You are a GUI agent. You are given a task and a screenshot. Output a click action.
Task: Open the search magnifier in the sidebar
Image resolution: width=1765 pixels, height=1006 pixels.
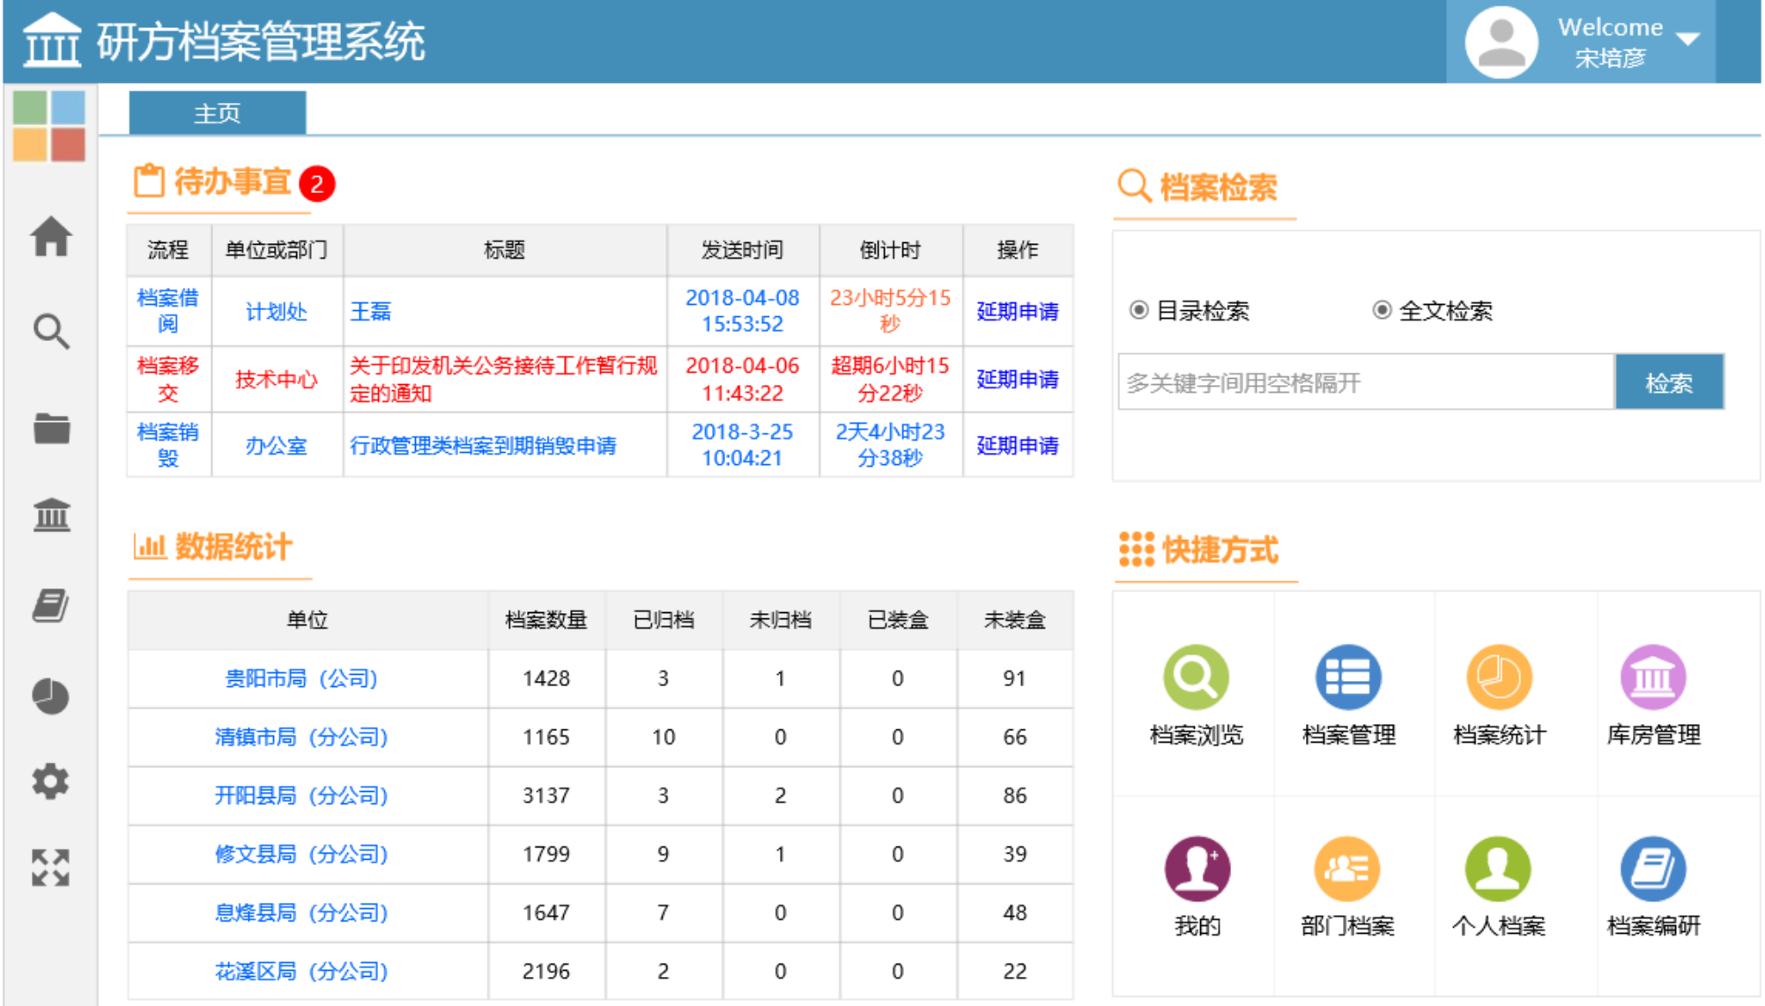click(51, 332)
